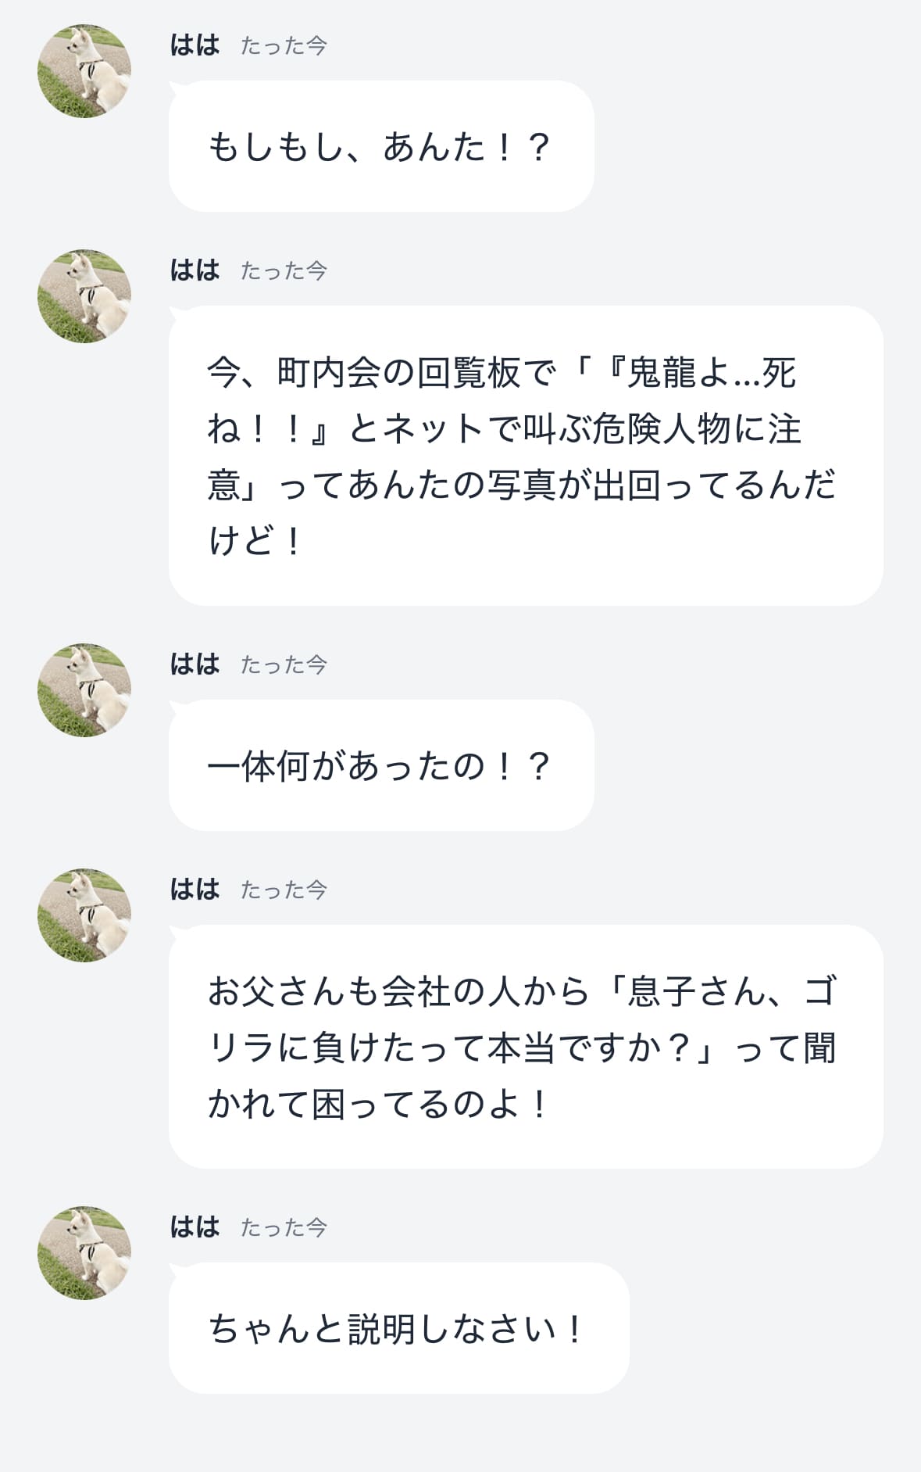921x1472 pixels.
Task: Select sender name はは above the お父さん message
Action: [x=195, y=890]
